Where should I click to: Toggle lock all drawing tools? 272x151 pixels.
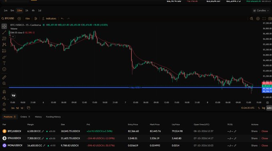pos(4,104)
